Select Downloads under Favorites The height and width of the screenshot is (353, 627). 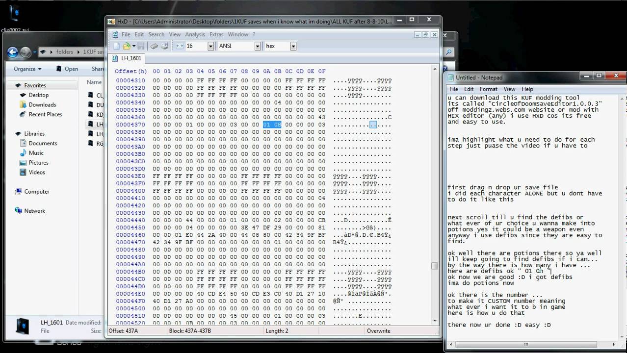click(x=42, y=104)
